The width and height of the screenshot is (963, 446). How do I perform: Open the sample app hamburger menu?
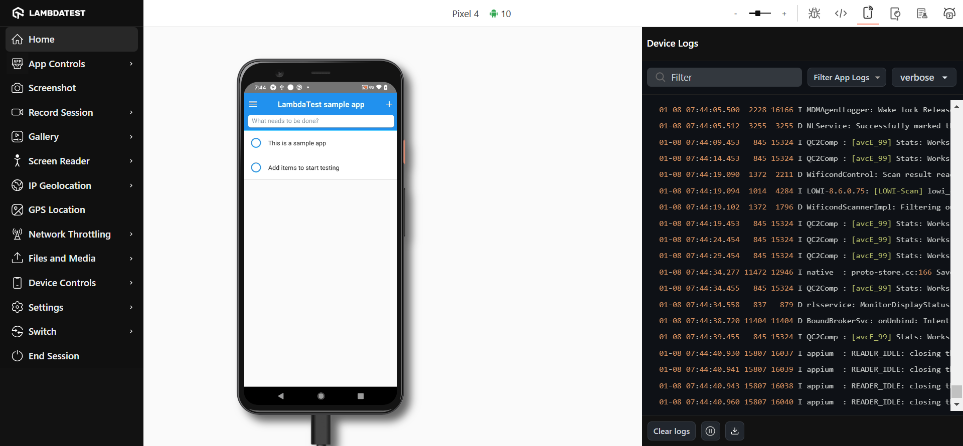tap(253, 104)
